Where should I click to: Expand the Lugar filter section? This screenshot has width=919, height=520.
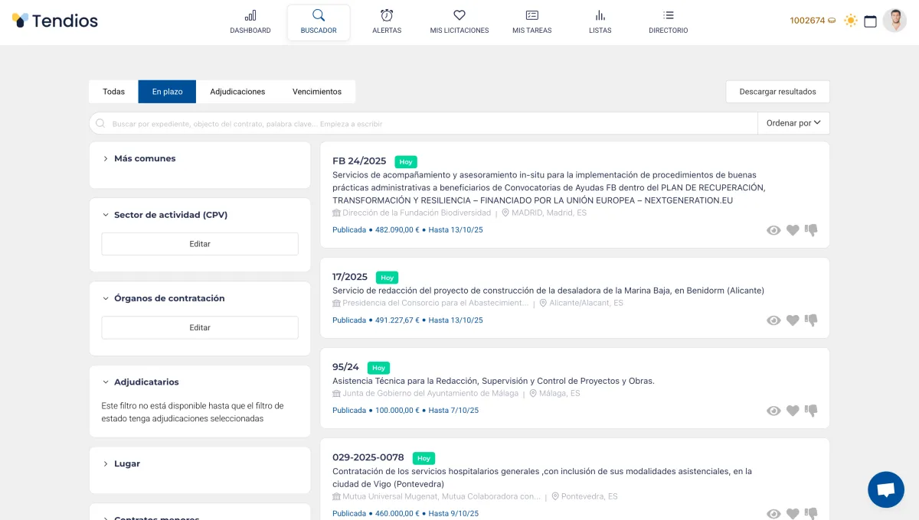pyautogui.click(x=126, y=463)
